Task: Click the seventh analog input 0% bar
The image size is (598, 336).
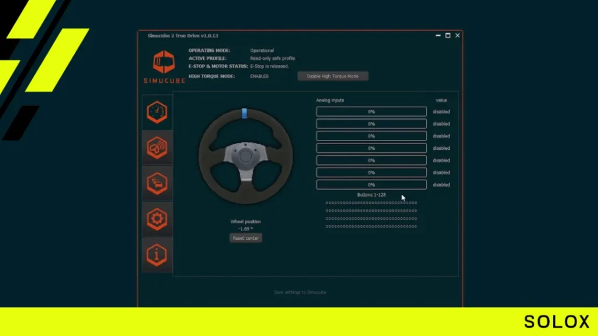Action: tap(371, 185)
